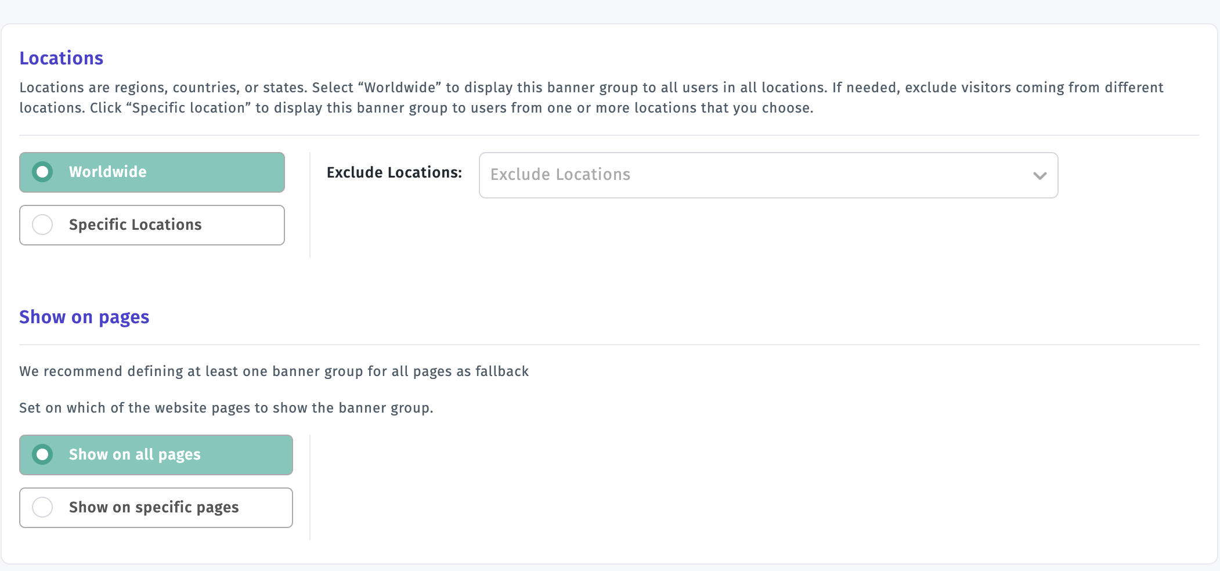The height and width of the screenshot is (571, 1220).
Task: Click the 'Set on which of the website pages' sentence
Action: [226, 408]
